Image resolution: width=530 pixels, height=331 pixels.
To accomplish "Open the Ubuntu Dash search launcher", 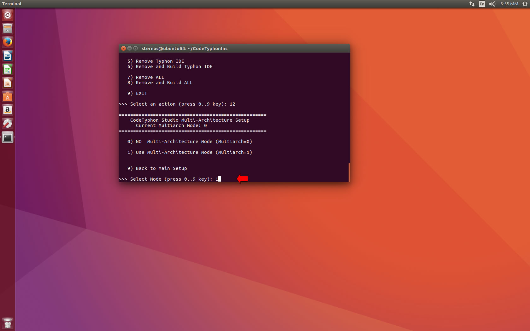I will [x=8, y=15].
